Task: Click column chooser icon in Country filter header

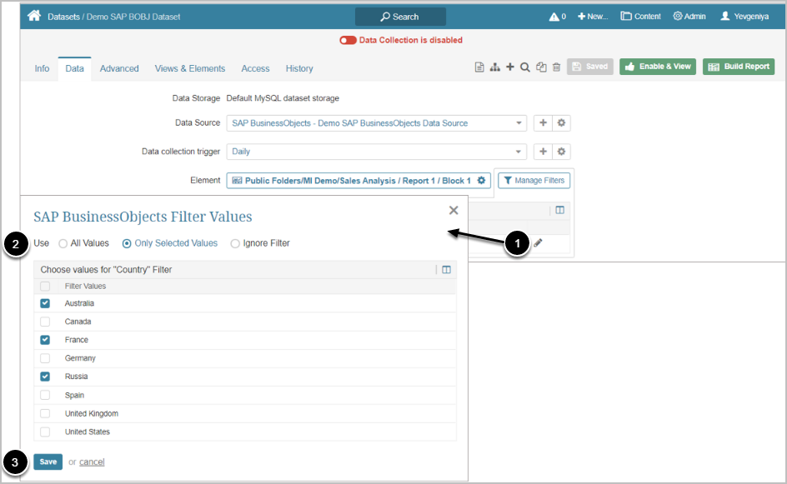Action: pyautogui.click(x=446, y=270)
